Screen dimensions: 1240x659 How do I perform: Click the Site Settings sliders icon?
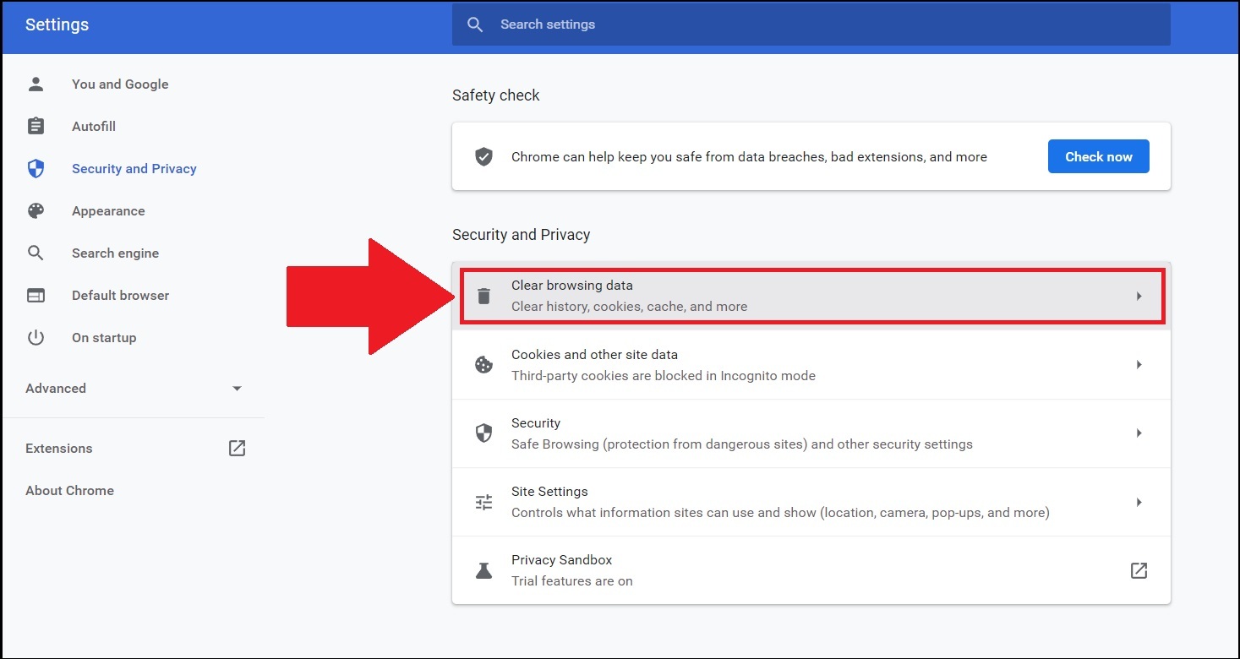[483, 502]
